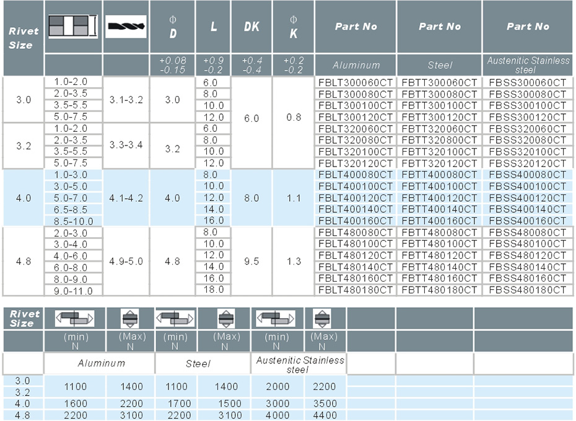The image size is (576, 421).
Task: Click part number FBTT480180CT
Action: (x=439, y=290)
